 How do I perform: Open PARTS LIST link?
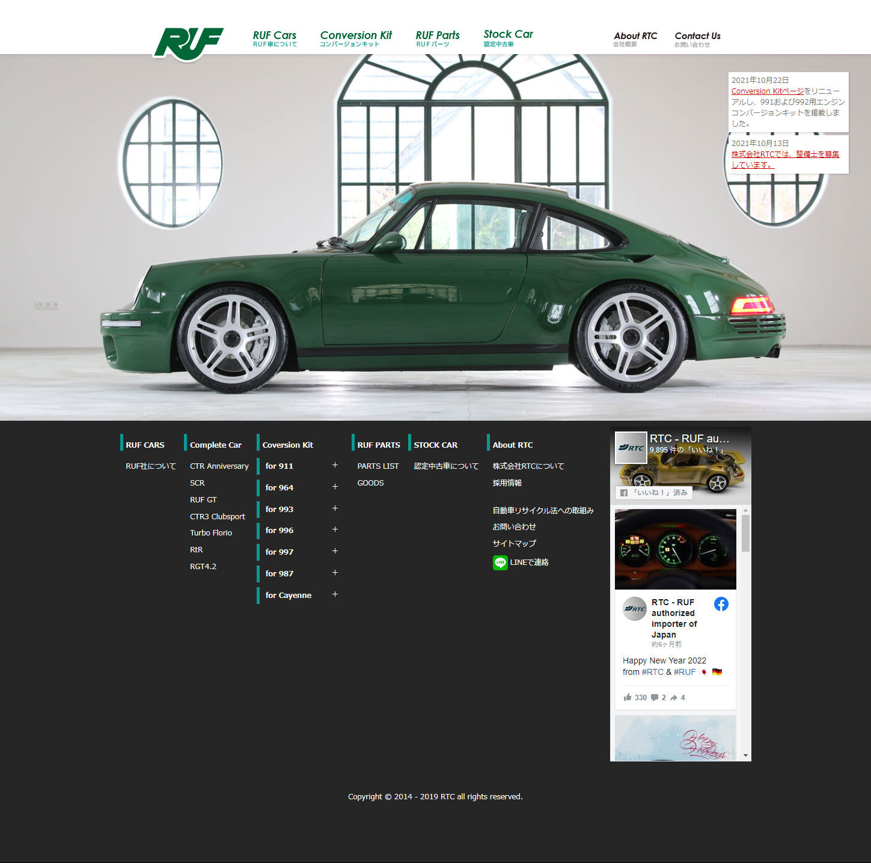point(378,466)
